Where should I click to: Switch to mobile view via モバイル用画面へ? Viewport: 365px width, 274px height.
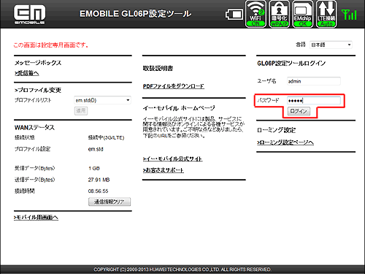[36, 217]
